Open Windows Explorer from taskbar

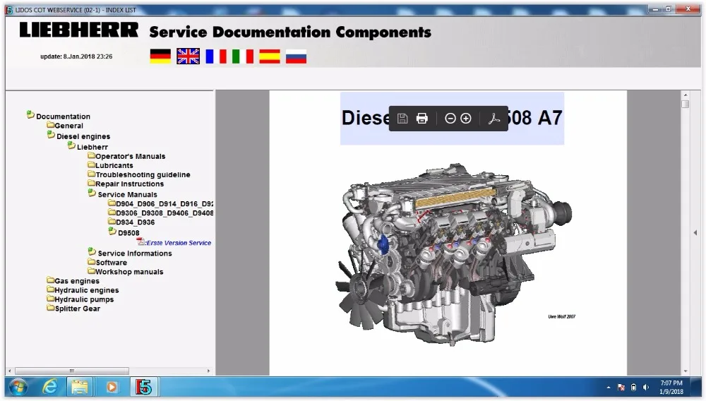pyautogui.click(x=80, y=387)
